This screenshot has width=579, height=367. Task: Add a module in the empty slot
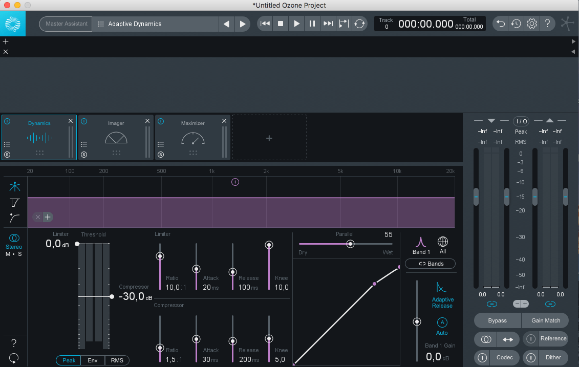coord(269,138)
